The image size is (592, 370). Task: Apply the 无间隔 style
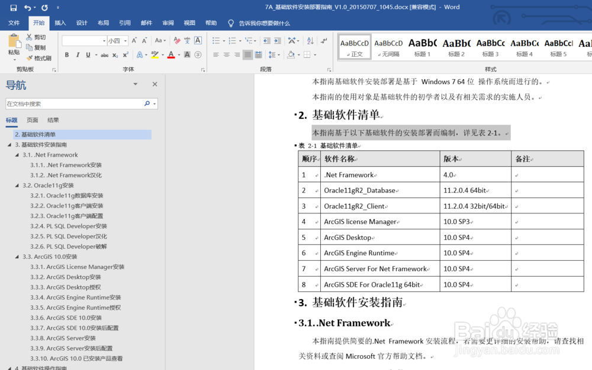pyautogui.click(x=388, y=47)
